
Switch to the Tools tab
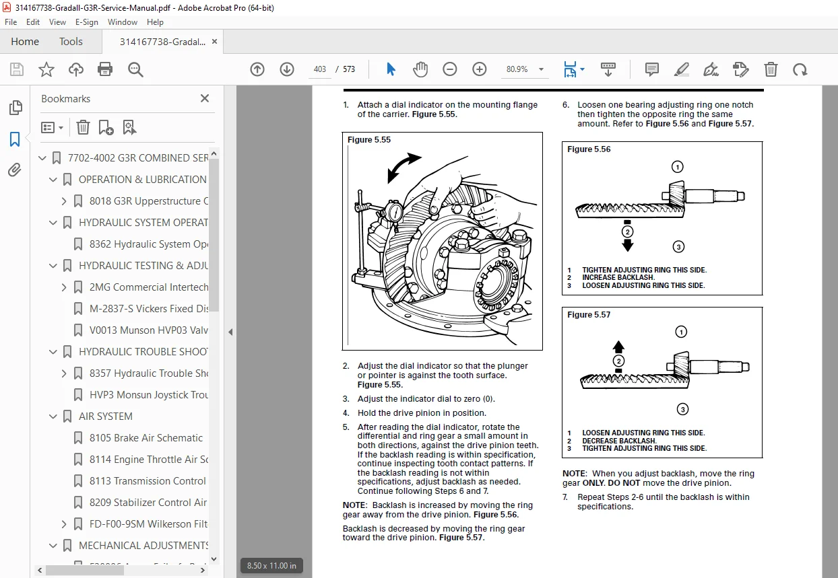(71, 41)
